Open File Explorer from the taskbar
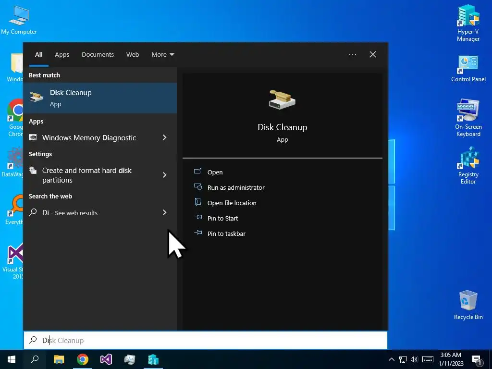 [x=59, y=359]
